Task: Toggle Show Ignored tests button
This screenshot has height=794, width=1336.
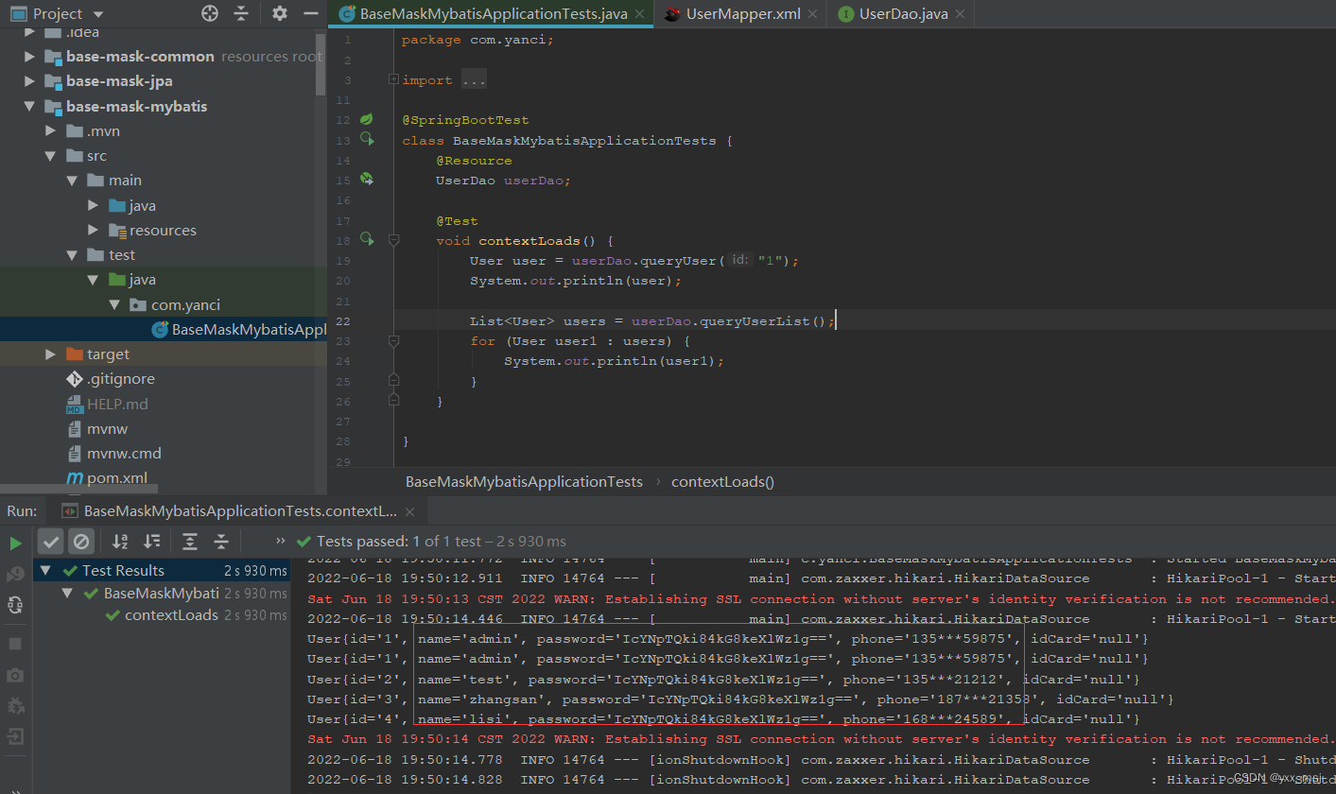Action: pyautogui.click(x=81, y=542)
